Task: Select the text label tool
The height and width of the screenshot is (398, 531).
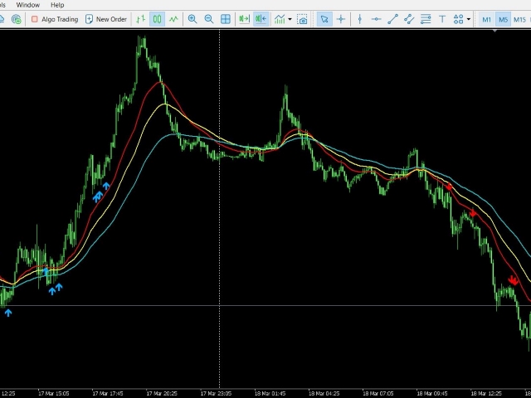Action: (442, 19)
